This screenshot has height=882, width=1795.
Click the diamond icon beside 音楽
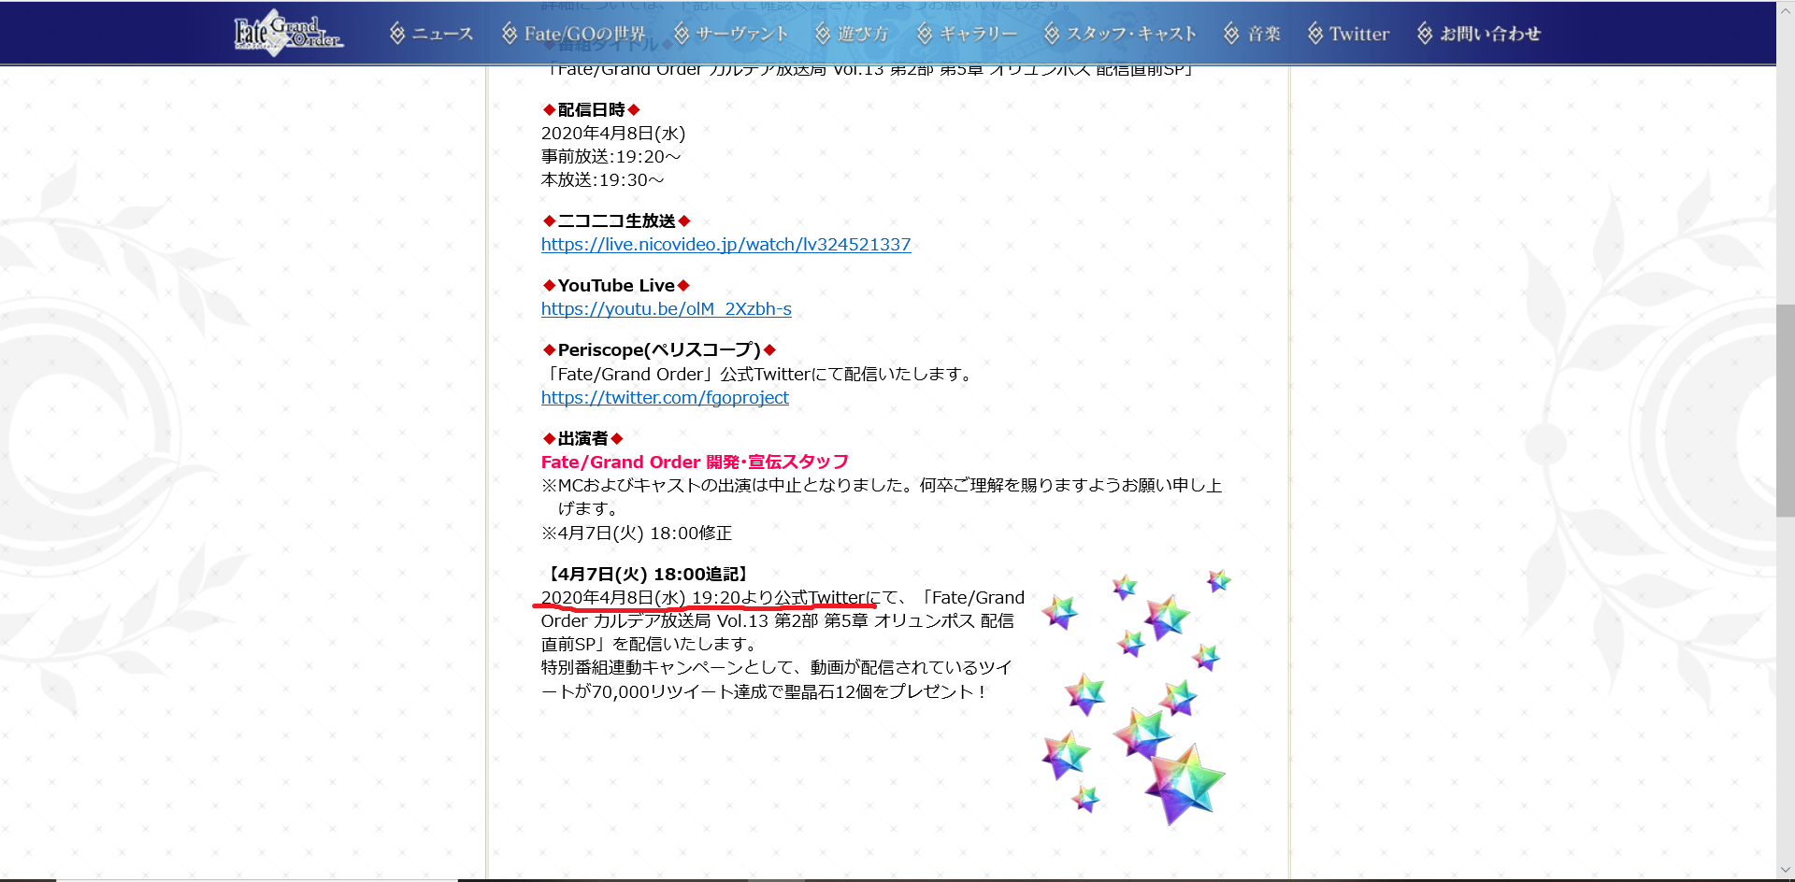tap(1231, 34)
